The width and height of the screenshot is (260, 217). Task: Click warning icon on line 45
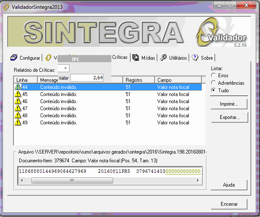18,94
